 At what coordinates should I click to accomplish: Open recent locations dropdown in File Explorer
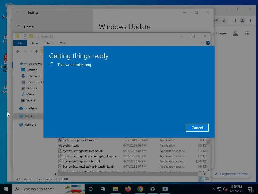pyautogui.click(x=31, y=51)
